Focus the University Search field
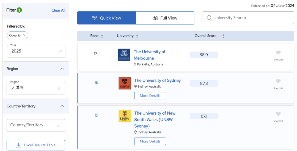The width and height of the screenshot is (297, 151). coord(248,18)
